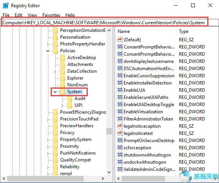Select the QualityCompat key
This screenshot has width=219, height=183.
[x=75, y=160]
